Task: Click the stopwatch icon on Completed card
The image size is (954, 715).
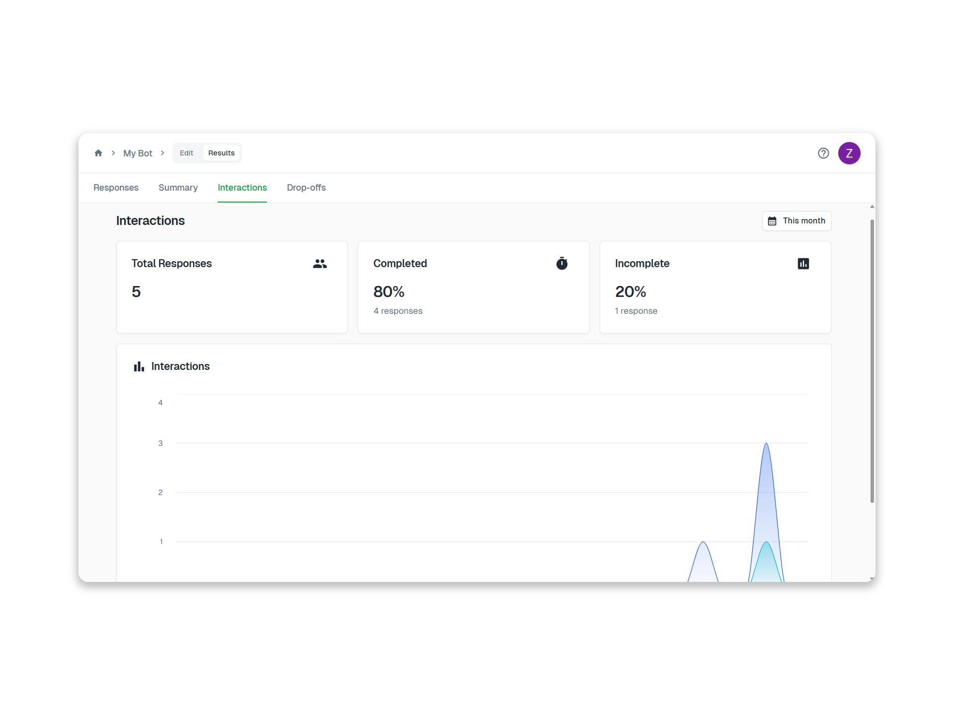Action: tap(561, 264)
